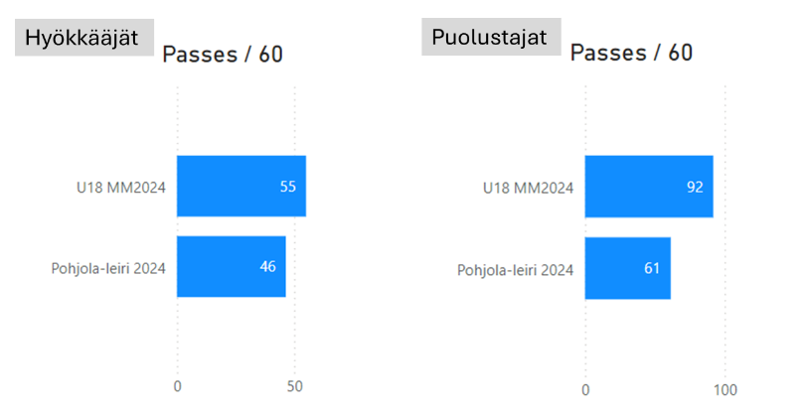Click Pohjola-leiri 2024 axis label in Hyökkääjät chart
This screenshot has height=414, width=805.
(108, 267)
